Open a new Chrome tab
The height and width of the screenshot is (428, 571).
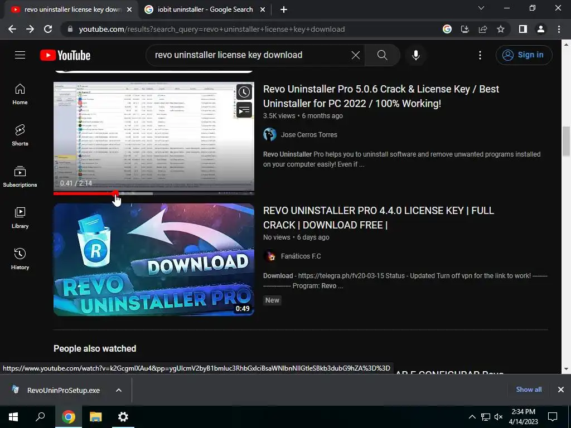pyautogui.click(x=284, y=10)
